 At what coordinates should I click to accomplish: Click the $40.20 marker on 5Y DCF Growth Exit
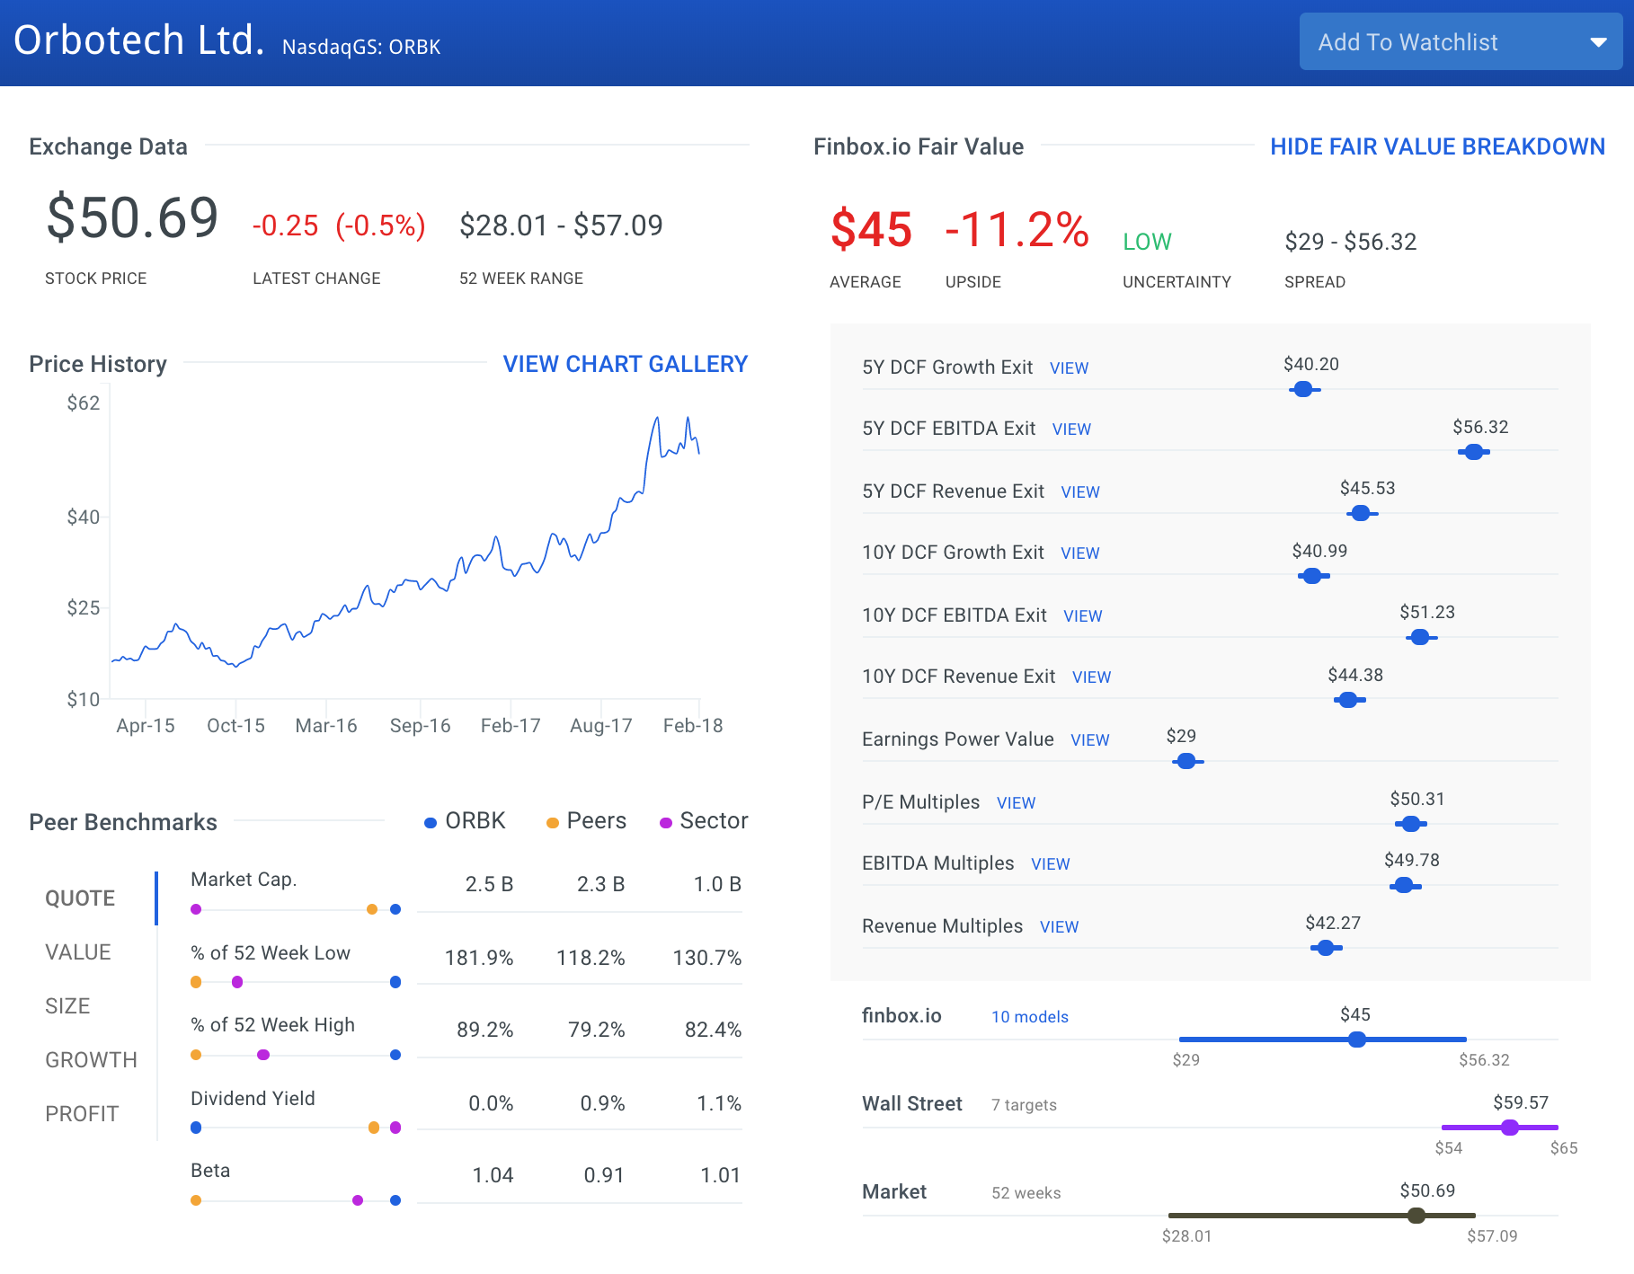pyautogui.click(x=1303, y=390)
